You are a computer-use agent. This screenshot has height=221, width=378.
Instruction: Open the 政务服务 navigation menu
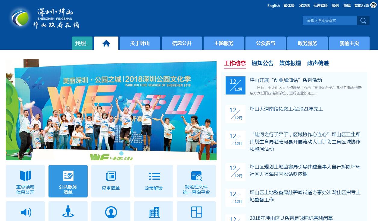point(308,43)
